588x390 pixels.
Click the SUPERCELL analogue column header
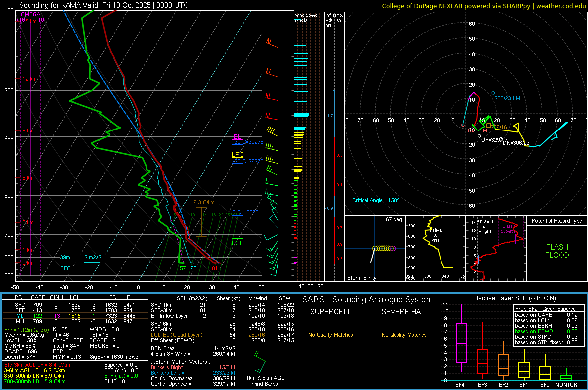point(331,312)
